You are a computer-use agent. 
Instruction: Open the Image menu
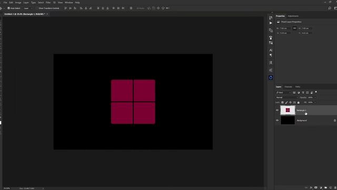pos(18,3)
